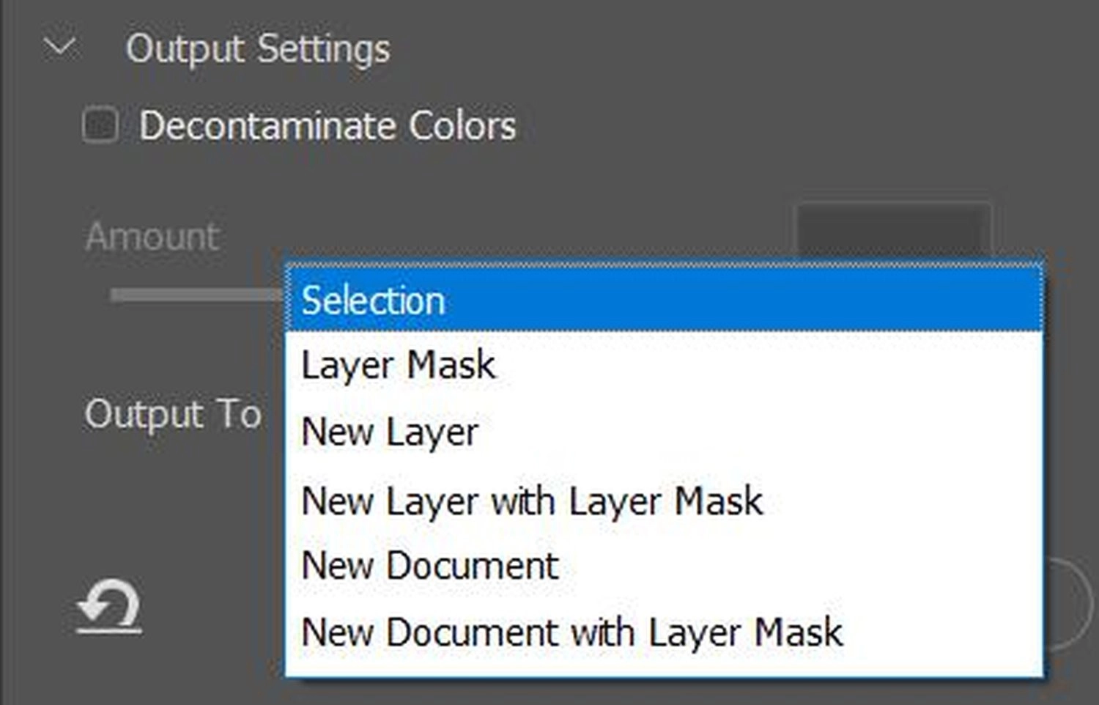Click the white space right of New Document
Screen dimensions: 1099x705
(799, 566)
